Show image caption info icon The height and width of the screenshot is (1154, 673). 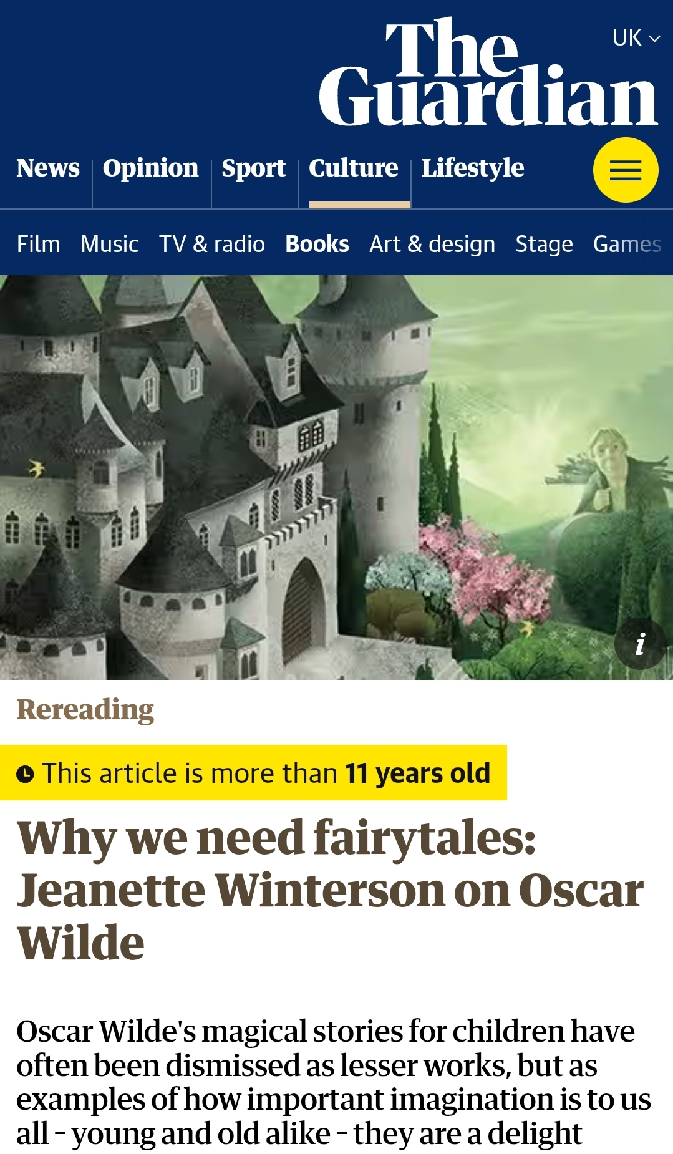(x=640, y=644)
